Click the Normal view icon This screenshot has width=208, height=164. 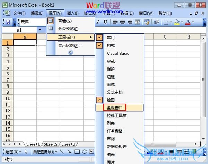click(x=51, y=21)
